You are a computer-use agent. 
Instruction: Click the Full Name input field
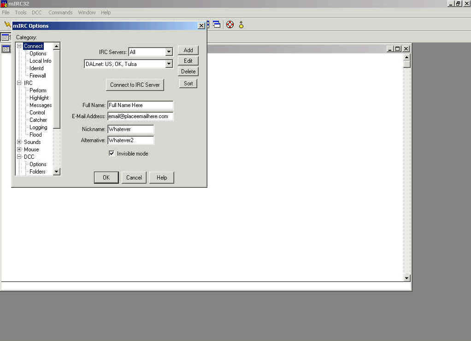point(140,105)
